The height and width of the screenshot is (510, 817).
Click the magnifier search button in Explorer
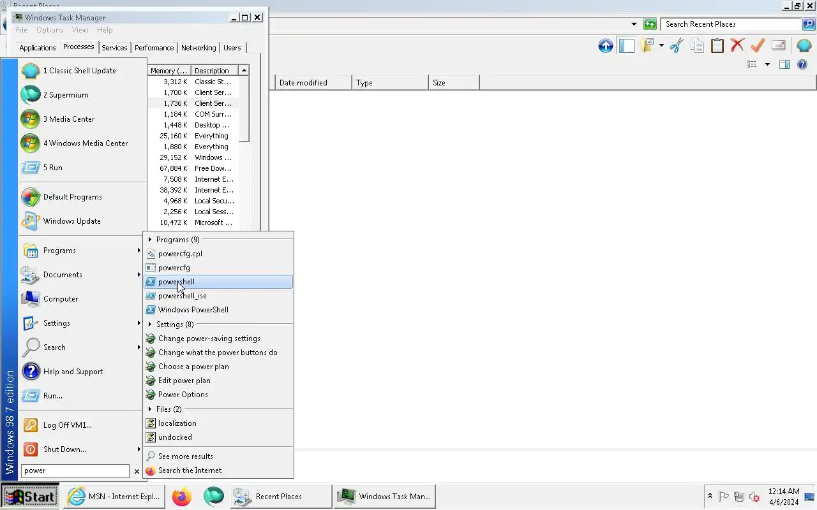[809, 24]
